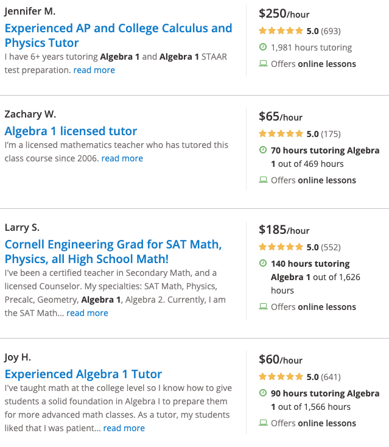This screenshot has width=389, height=447.
Task: Click Jennifer M.'s five-star rating
Action: [281, 30]
